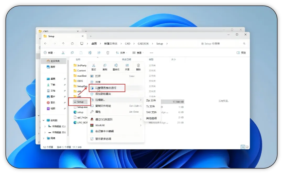Click the monitor icon in the address bar

(x=82, y=44)
